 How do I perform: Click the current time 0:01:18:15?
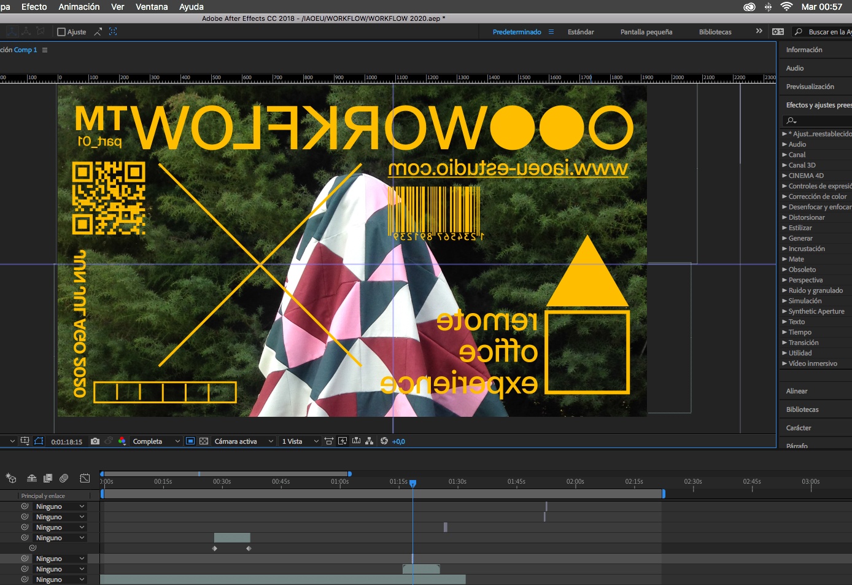pyautogui.click(x=66, y=441)
